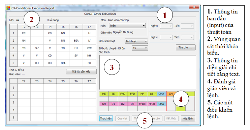Click the Hủy lệnh button
The image size is (250, 130).
[188, 119]
